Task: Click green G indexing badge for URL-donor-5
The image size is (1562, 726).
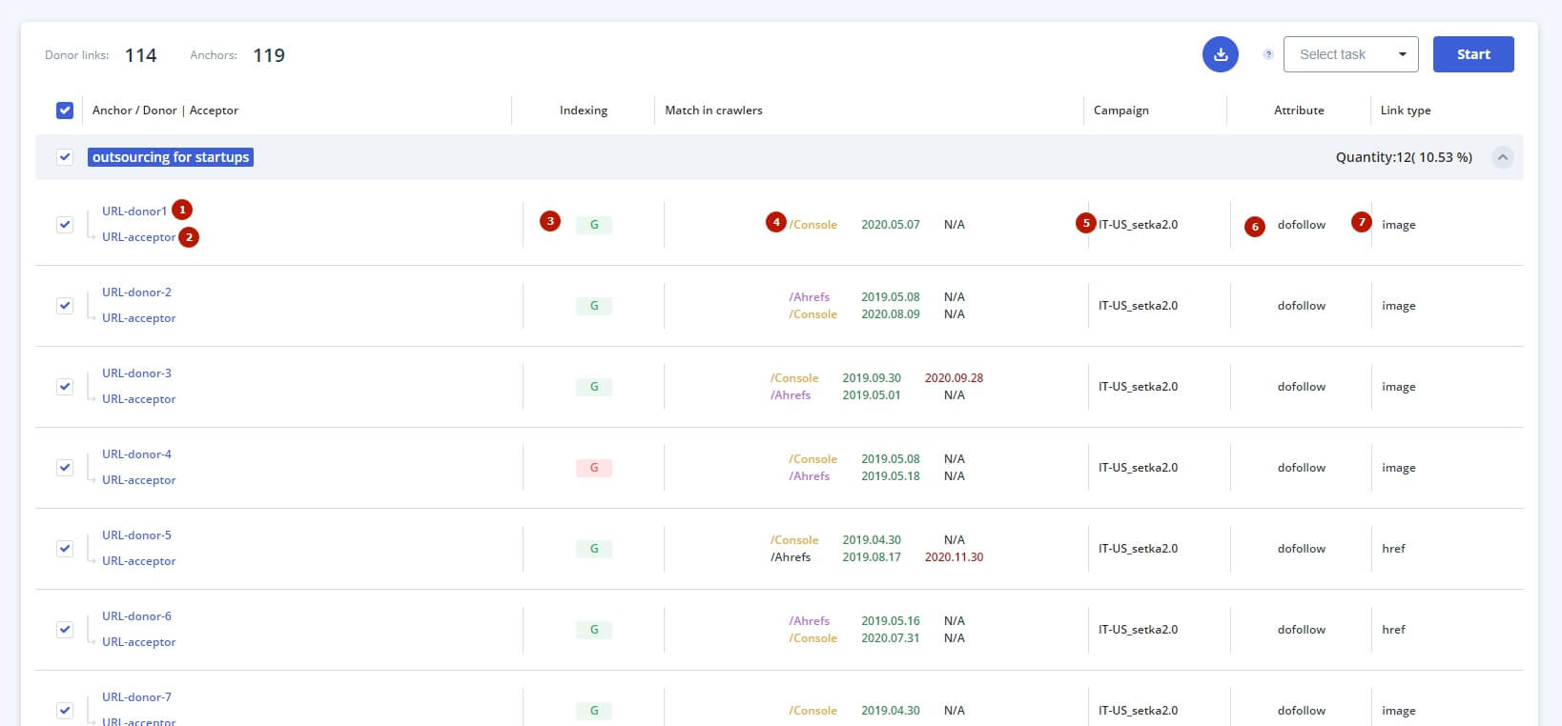Action: pos(594,549)
